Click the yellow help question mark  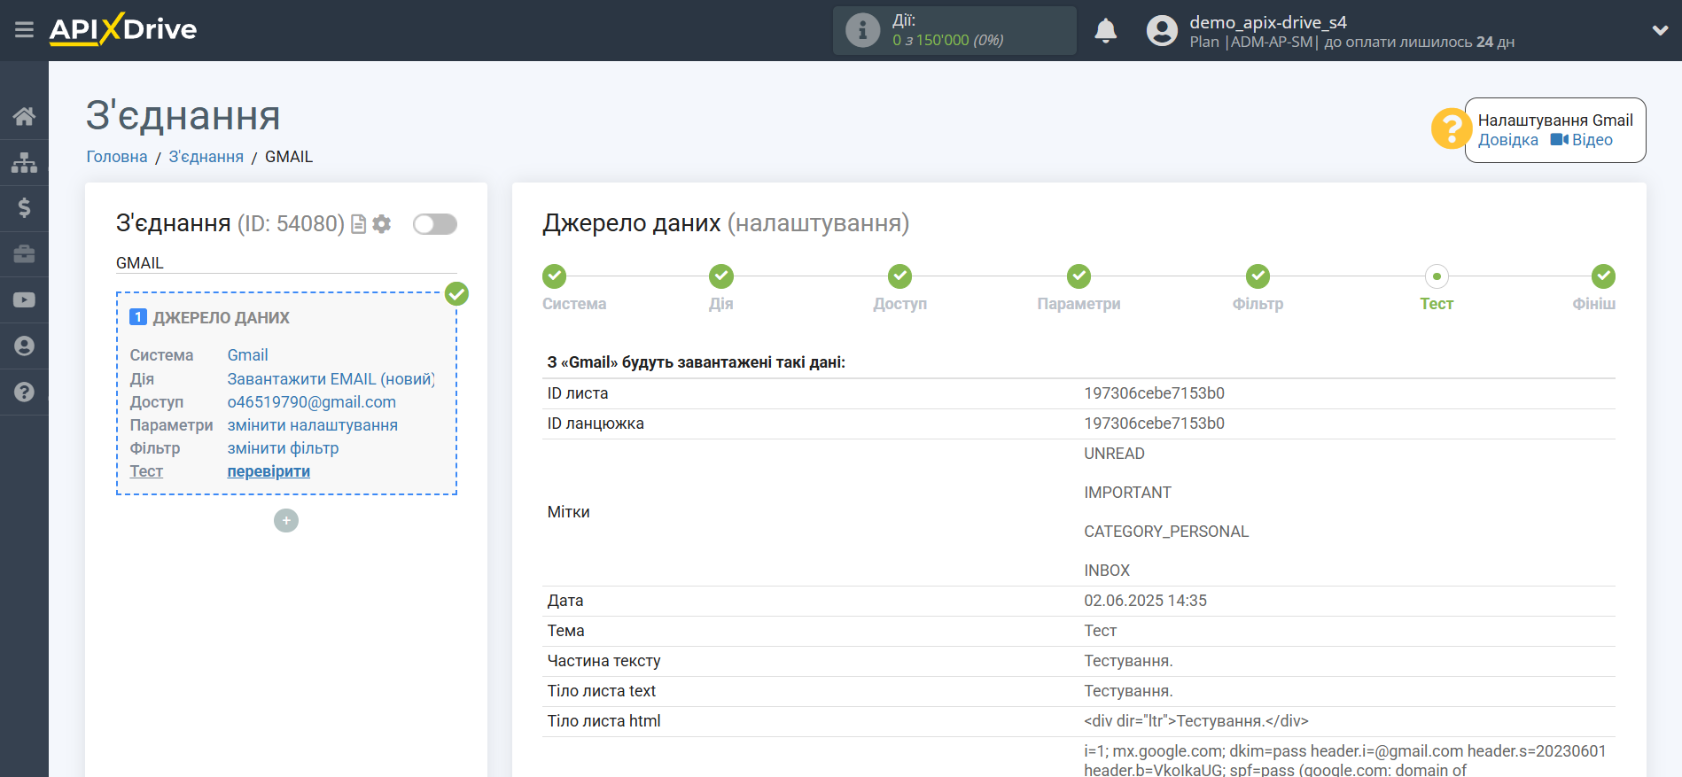(1451, 129)
